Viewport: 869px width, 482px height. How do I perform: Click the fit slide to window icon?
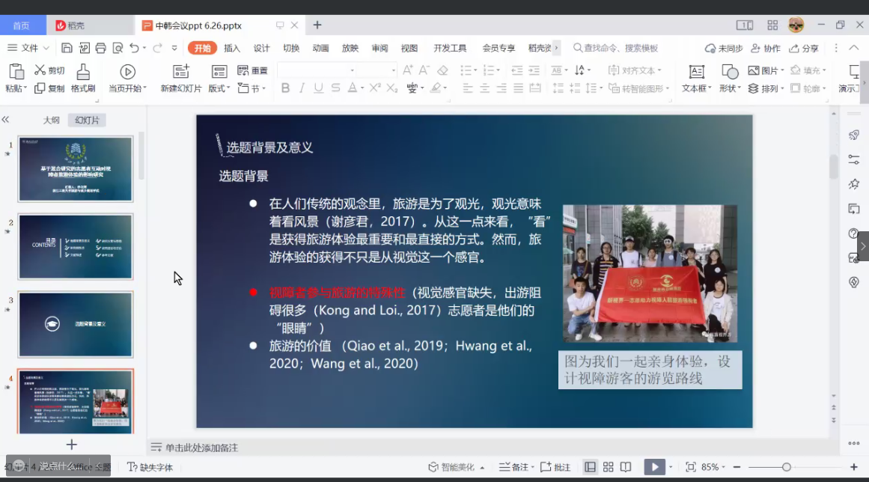point(691,467)
